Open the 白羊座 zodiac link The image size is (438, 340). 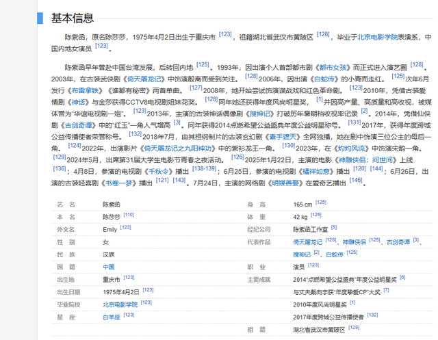point(110,317)
